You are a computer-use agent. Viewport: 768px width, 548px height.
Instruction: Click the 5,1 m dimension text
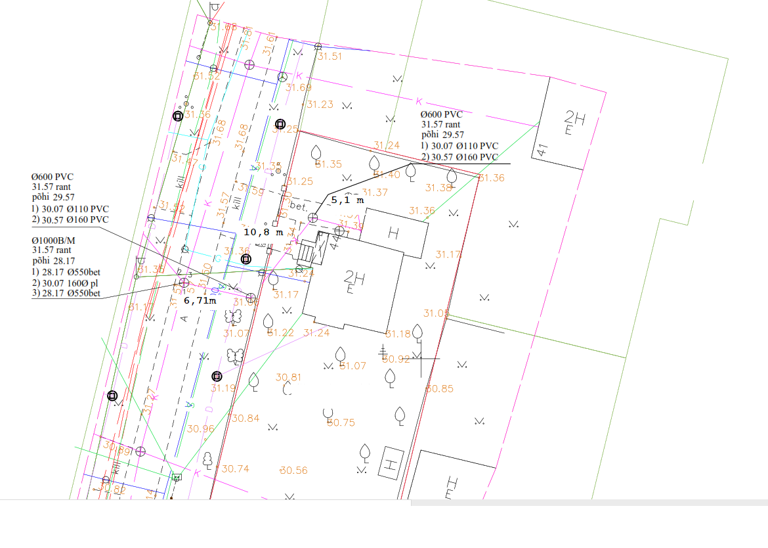[x=347, y=199]
